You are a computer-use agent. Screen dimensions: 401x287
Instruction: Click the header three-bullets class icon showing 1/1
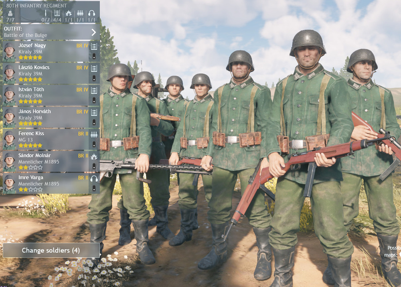tap(80, 13)
